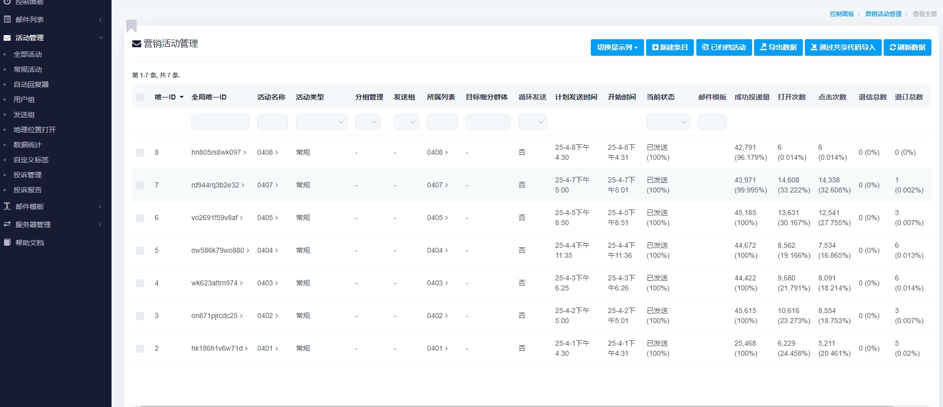The image size is (943, 407).
Task: Open 用户组 in the sidebar
Action: click(24, 99)
